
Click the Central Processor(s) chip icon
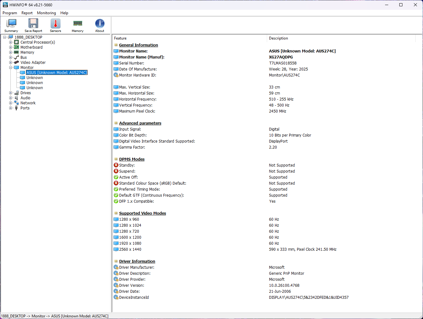pyautogui.click(x=16, y=42)
